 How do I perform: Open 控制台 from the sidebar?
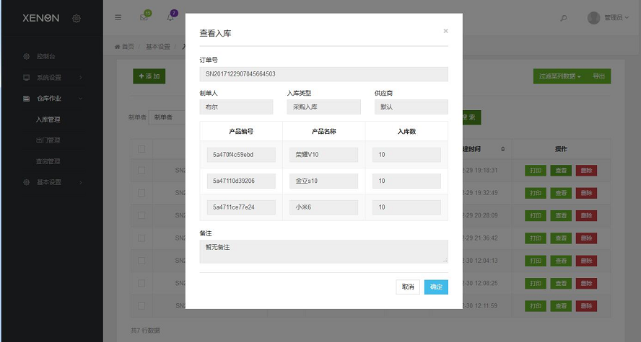[45, 56]
